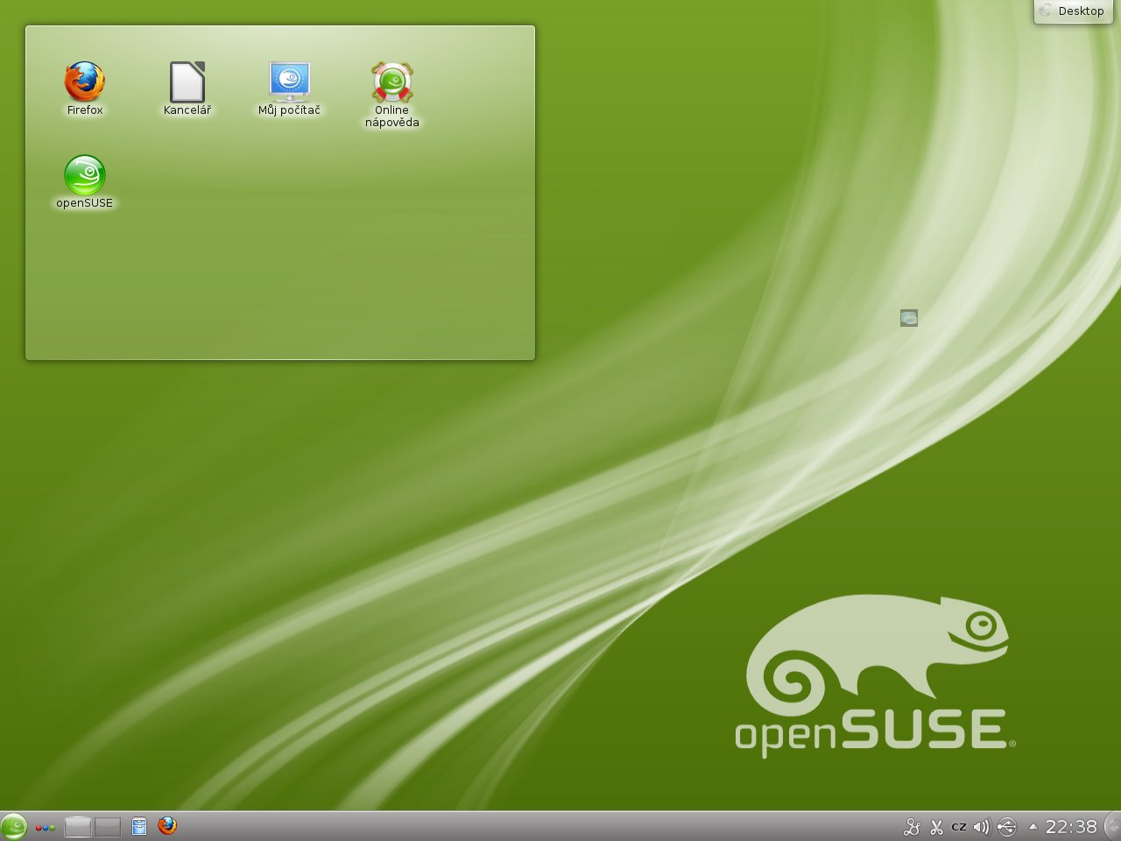This screenshot has width=1121, height=841.
Task: Open the Klipper clipboard scissors icon
Action: 936,826
